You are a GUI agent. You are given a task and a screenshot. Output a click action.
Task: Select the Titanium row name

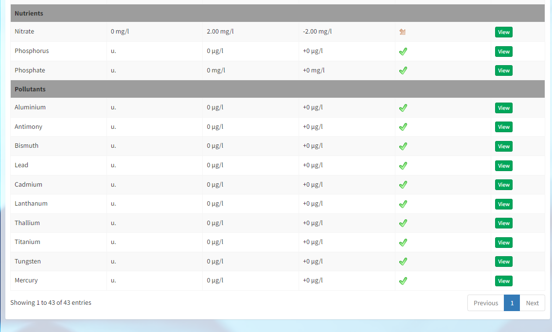pos(27,242)
